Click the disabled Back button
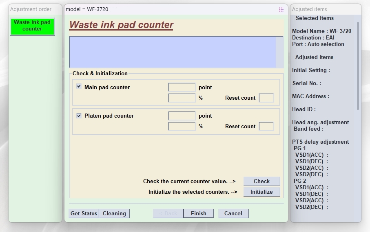 tap(168, 213)
